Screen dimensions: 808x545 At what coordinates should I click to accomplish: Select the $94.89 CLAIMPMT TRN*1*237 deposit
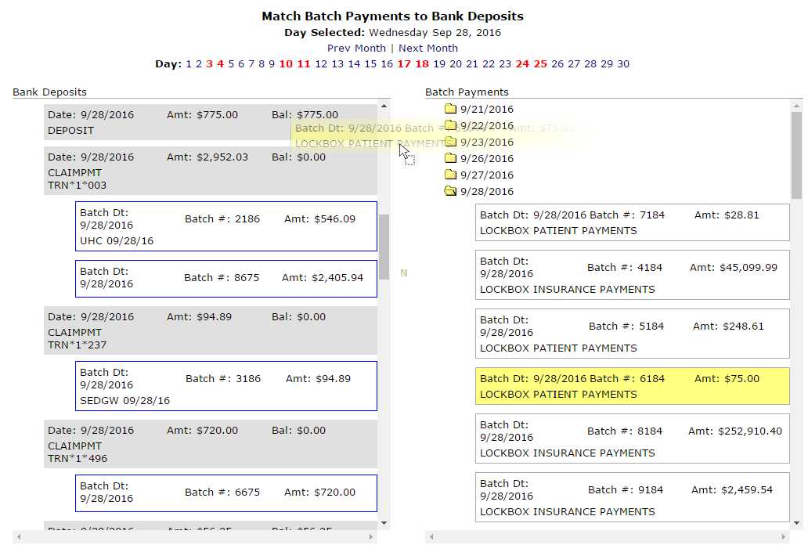click(211, 330)
